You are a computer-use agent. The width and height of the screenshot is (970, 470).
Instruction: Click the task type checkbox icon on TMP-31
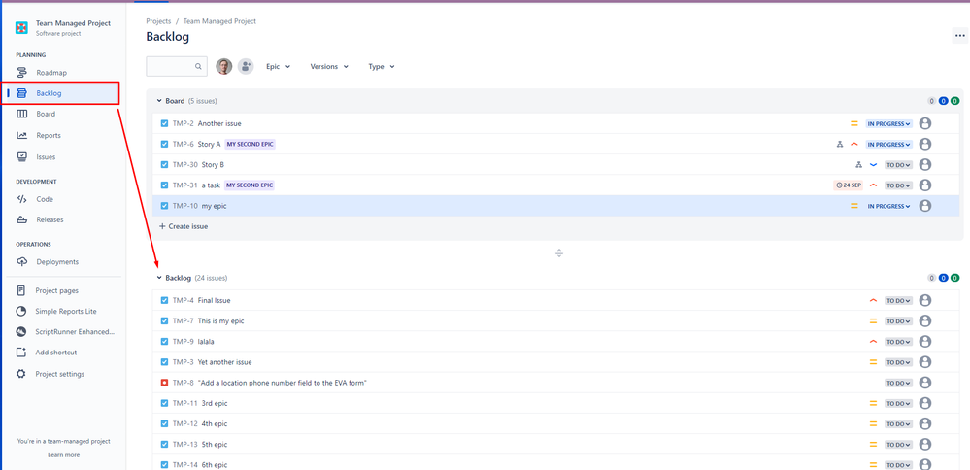(164, 185)
